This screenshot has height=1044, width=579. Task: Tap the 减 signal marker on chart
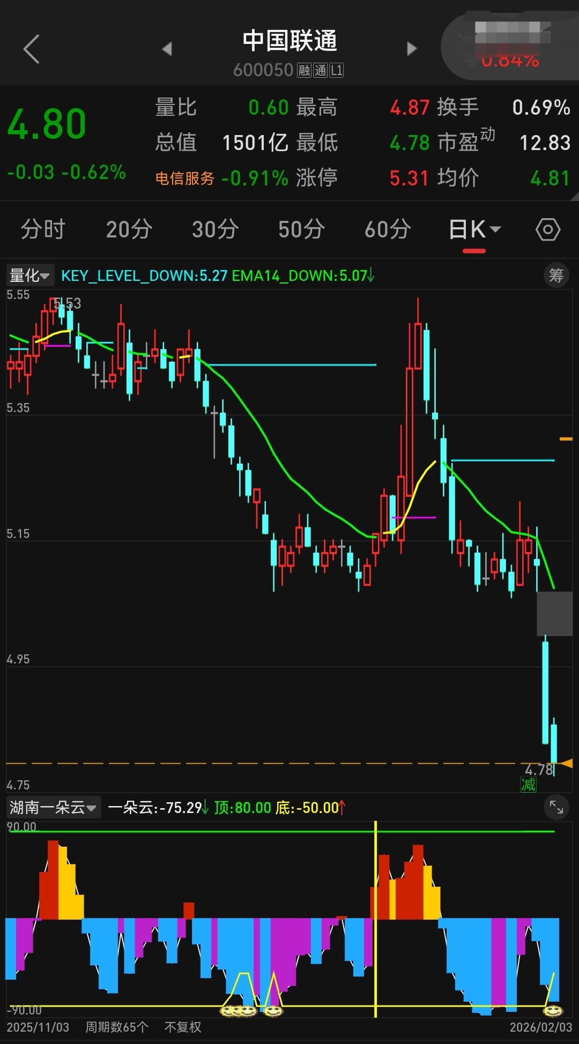pyautogui.click(x=529, y=785)
